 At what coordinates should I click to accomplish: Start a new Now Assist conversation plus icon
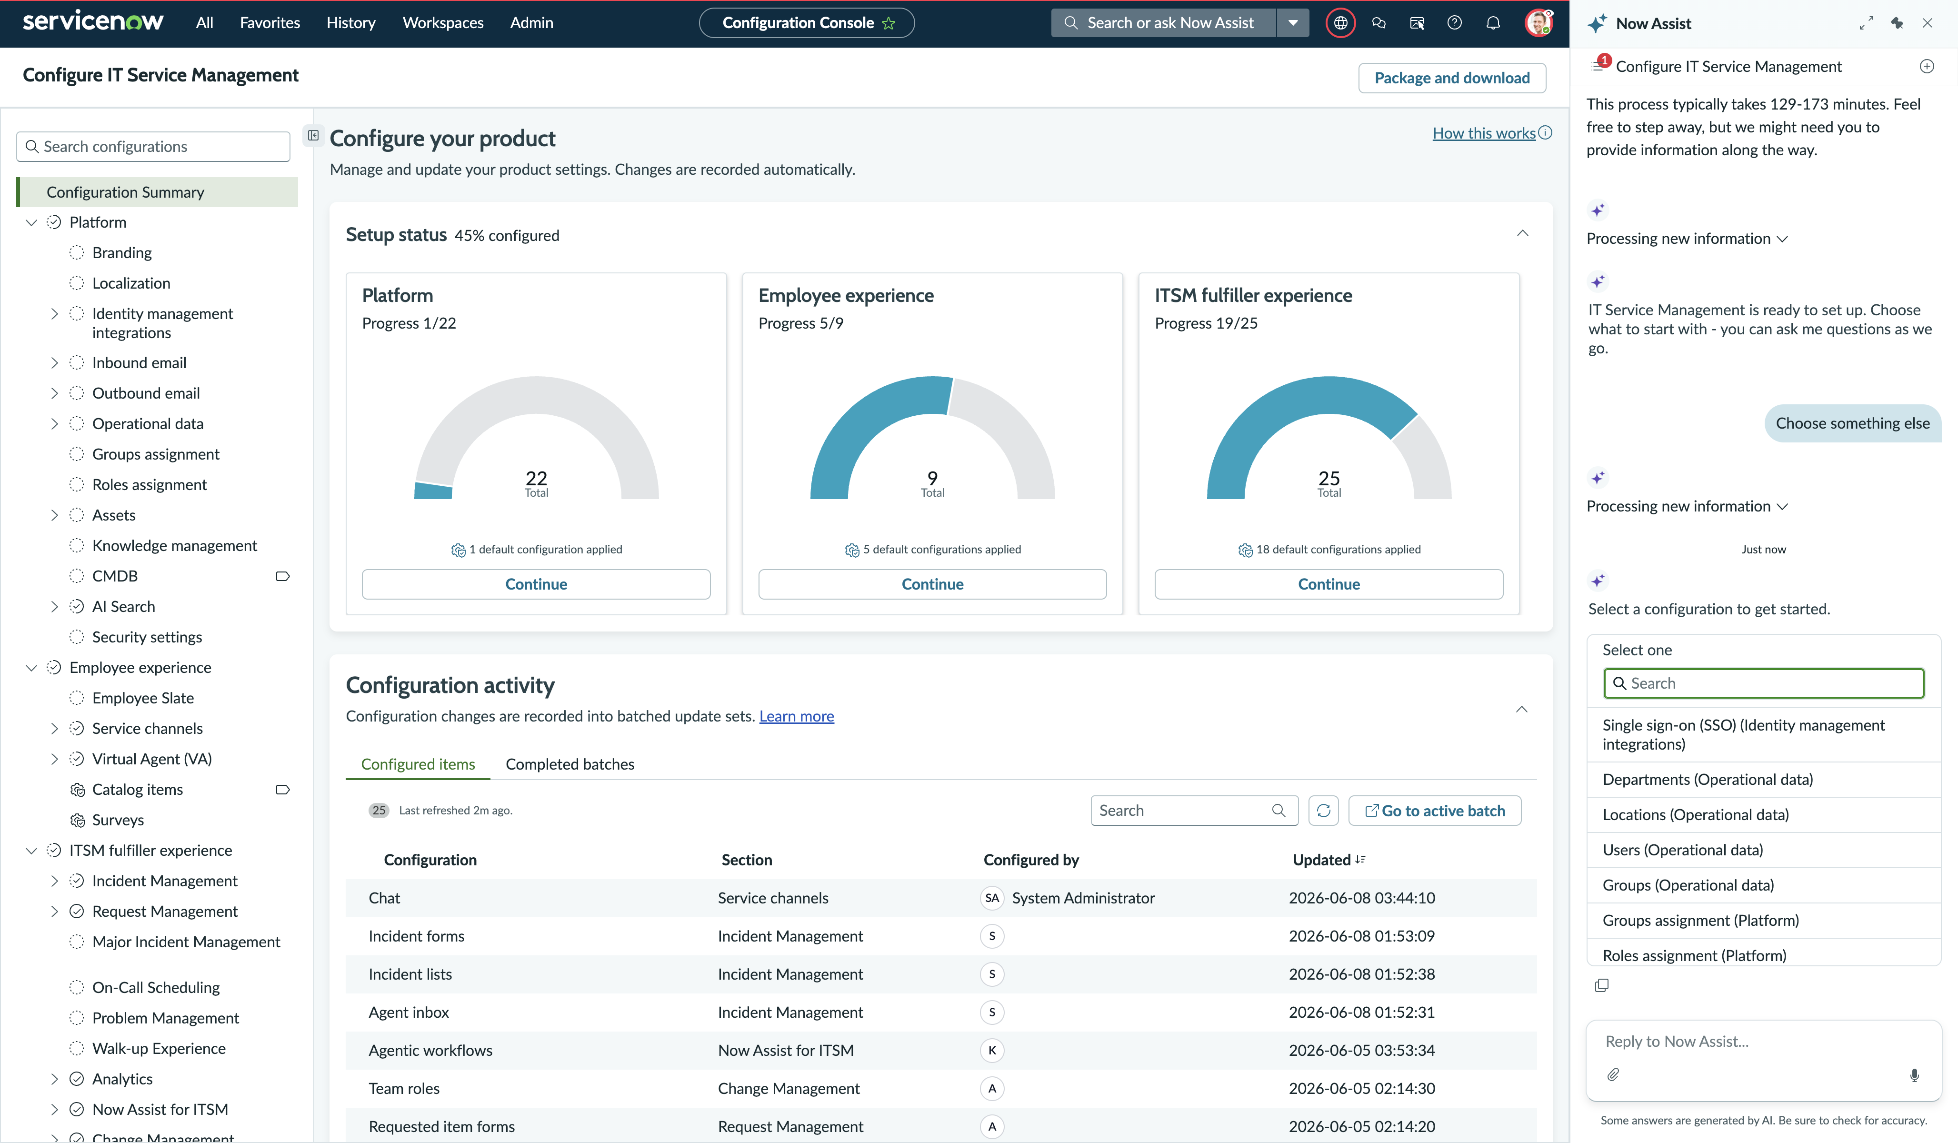click(1927, 66)
